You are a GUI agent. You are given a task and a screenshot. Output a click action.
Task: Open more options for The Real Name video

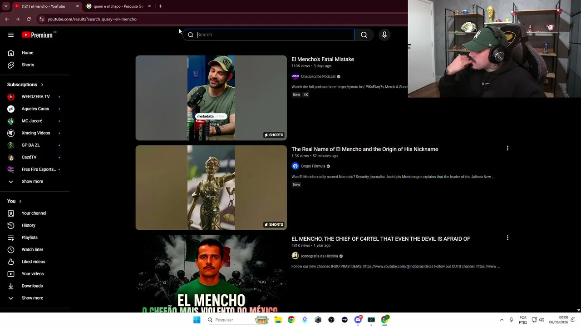507,149
